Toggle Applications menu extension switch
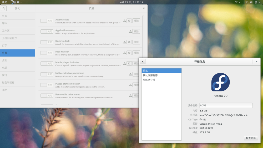The height and width of the screenshot is (148, 263). pos(47,32)
